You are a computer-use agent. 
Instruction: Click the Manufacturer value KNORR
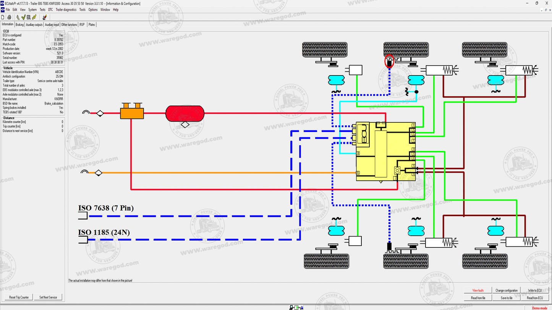(58, 99)
